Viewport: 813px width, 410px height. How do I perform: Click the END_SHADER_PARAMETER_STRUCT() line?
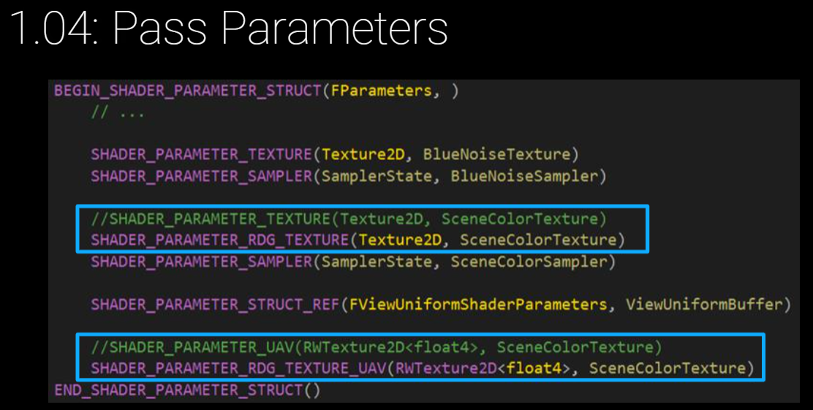pos(187,390)
